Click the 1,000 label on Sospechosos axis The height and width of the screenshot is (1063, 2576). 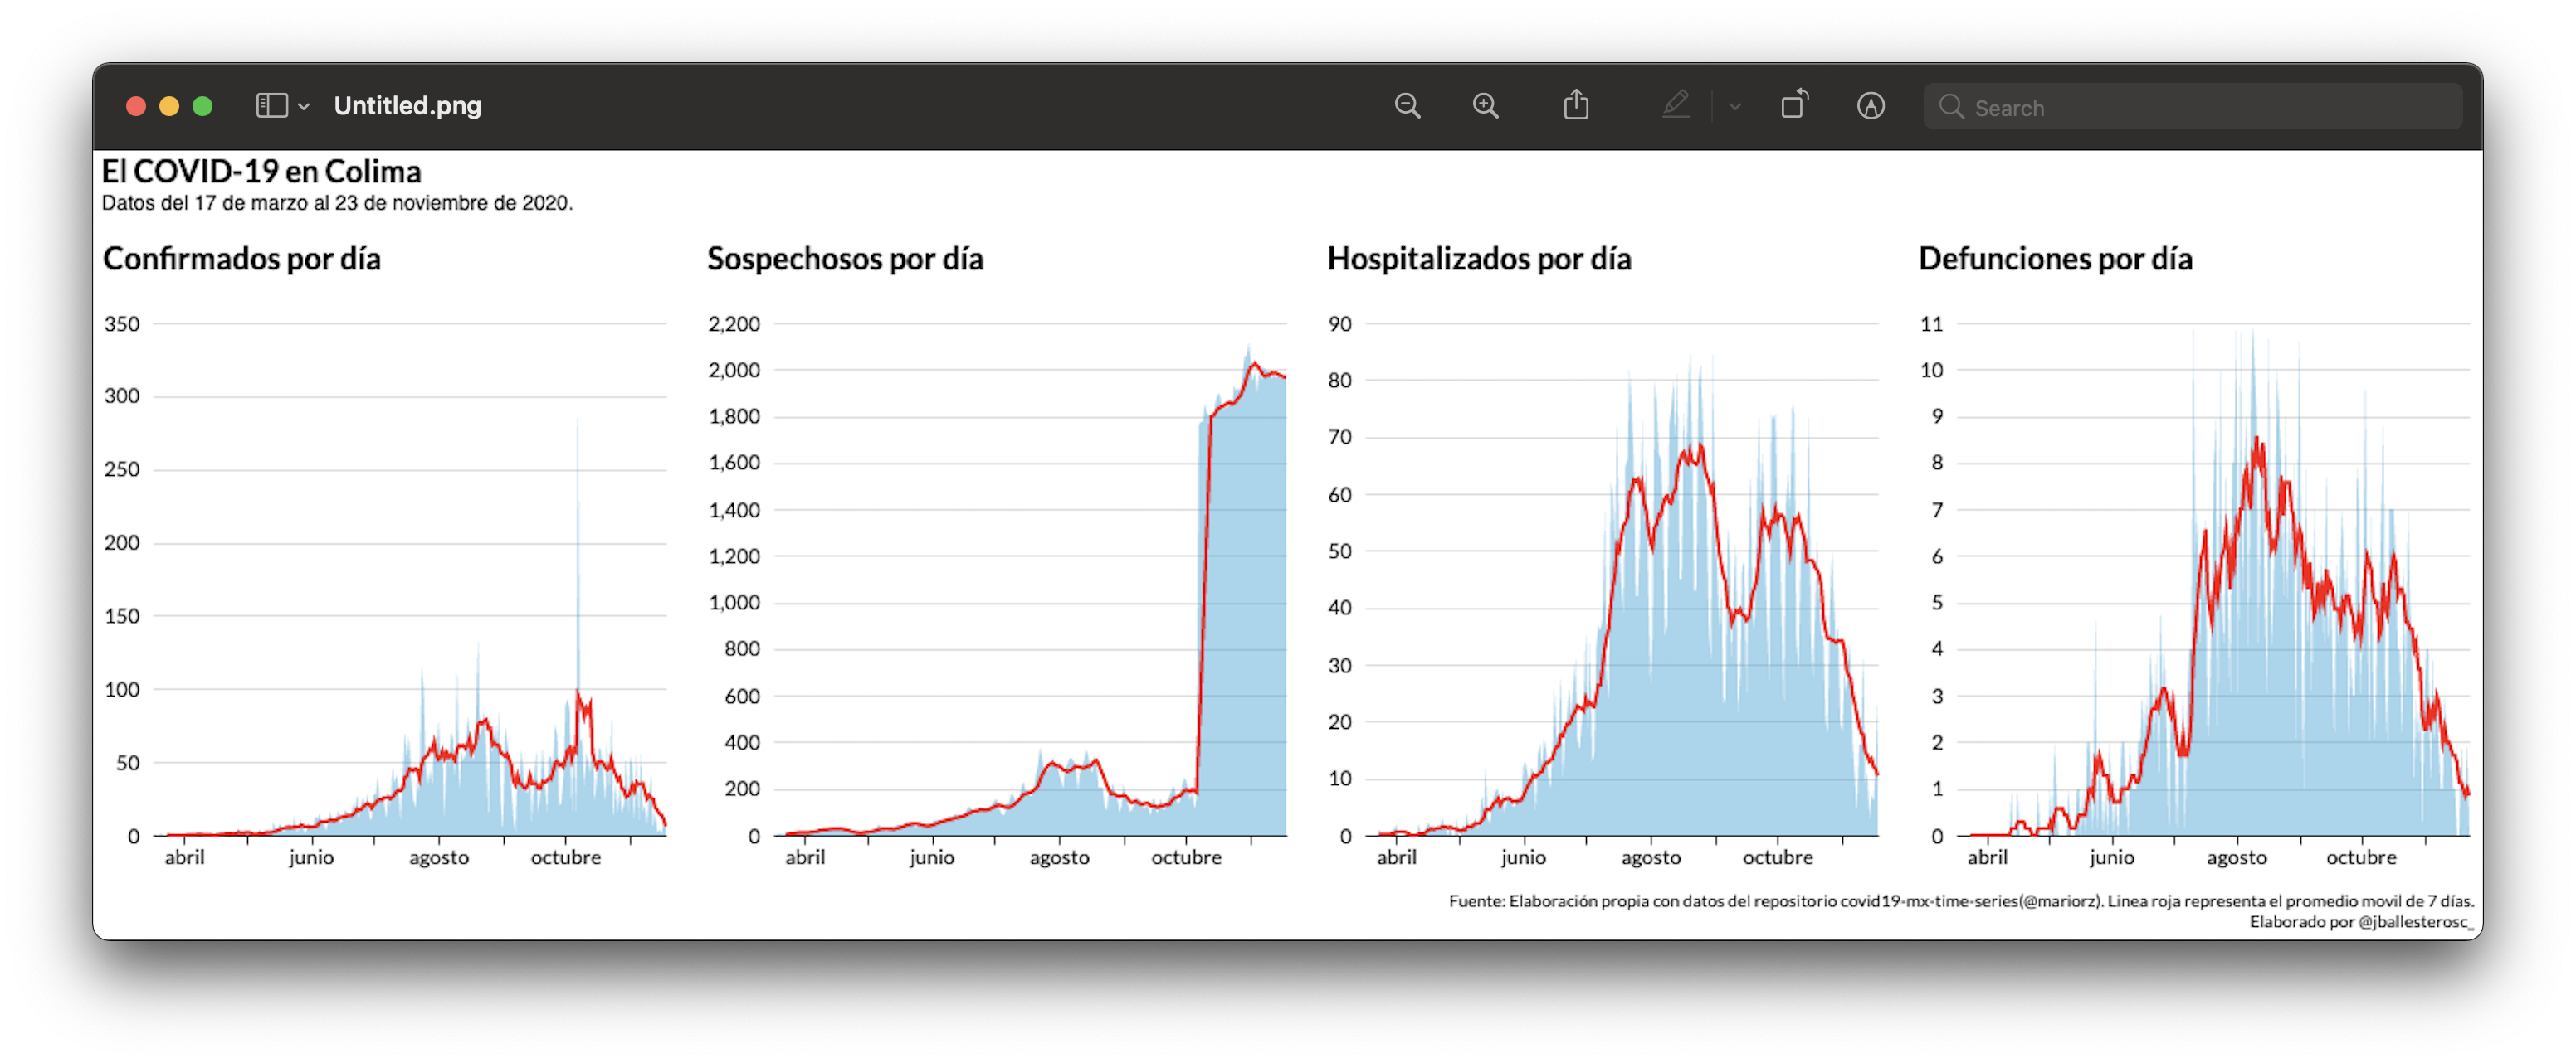point(734,603)
